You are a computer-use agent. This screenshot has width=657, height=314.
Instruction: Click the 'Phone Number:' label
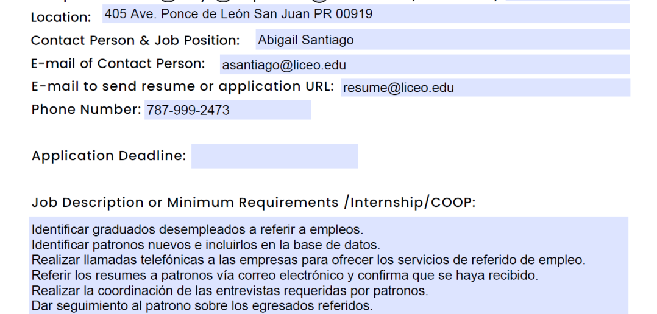pos(87,109)
